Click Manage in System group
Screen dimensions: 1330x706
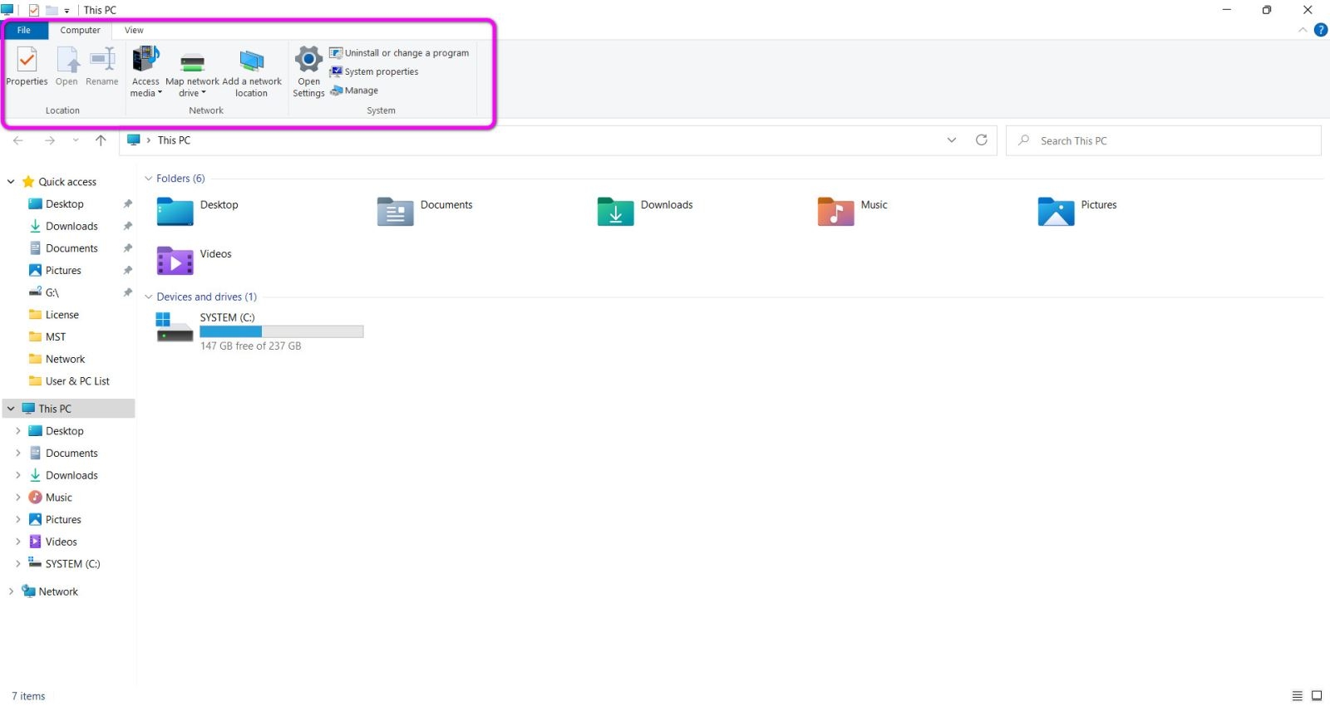pyautogui.click(x=354, y=91)
